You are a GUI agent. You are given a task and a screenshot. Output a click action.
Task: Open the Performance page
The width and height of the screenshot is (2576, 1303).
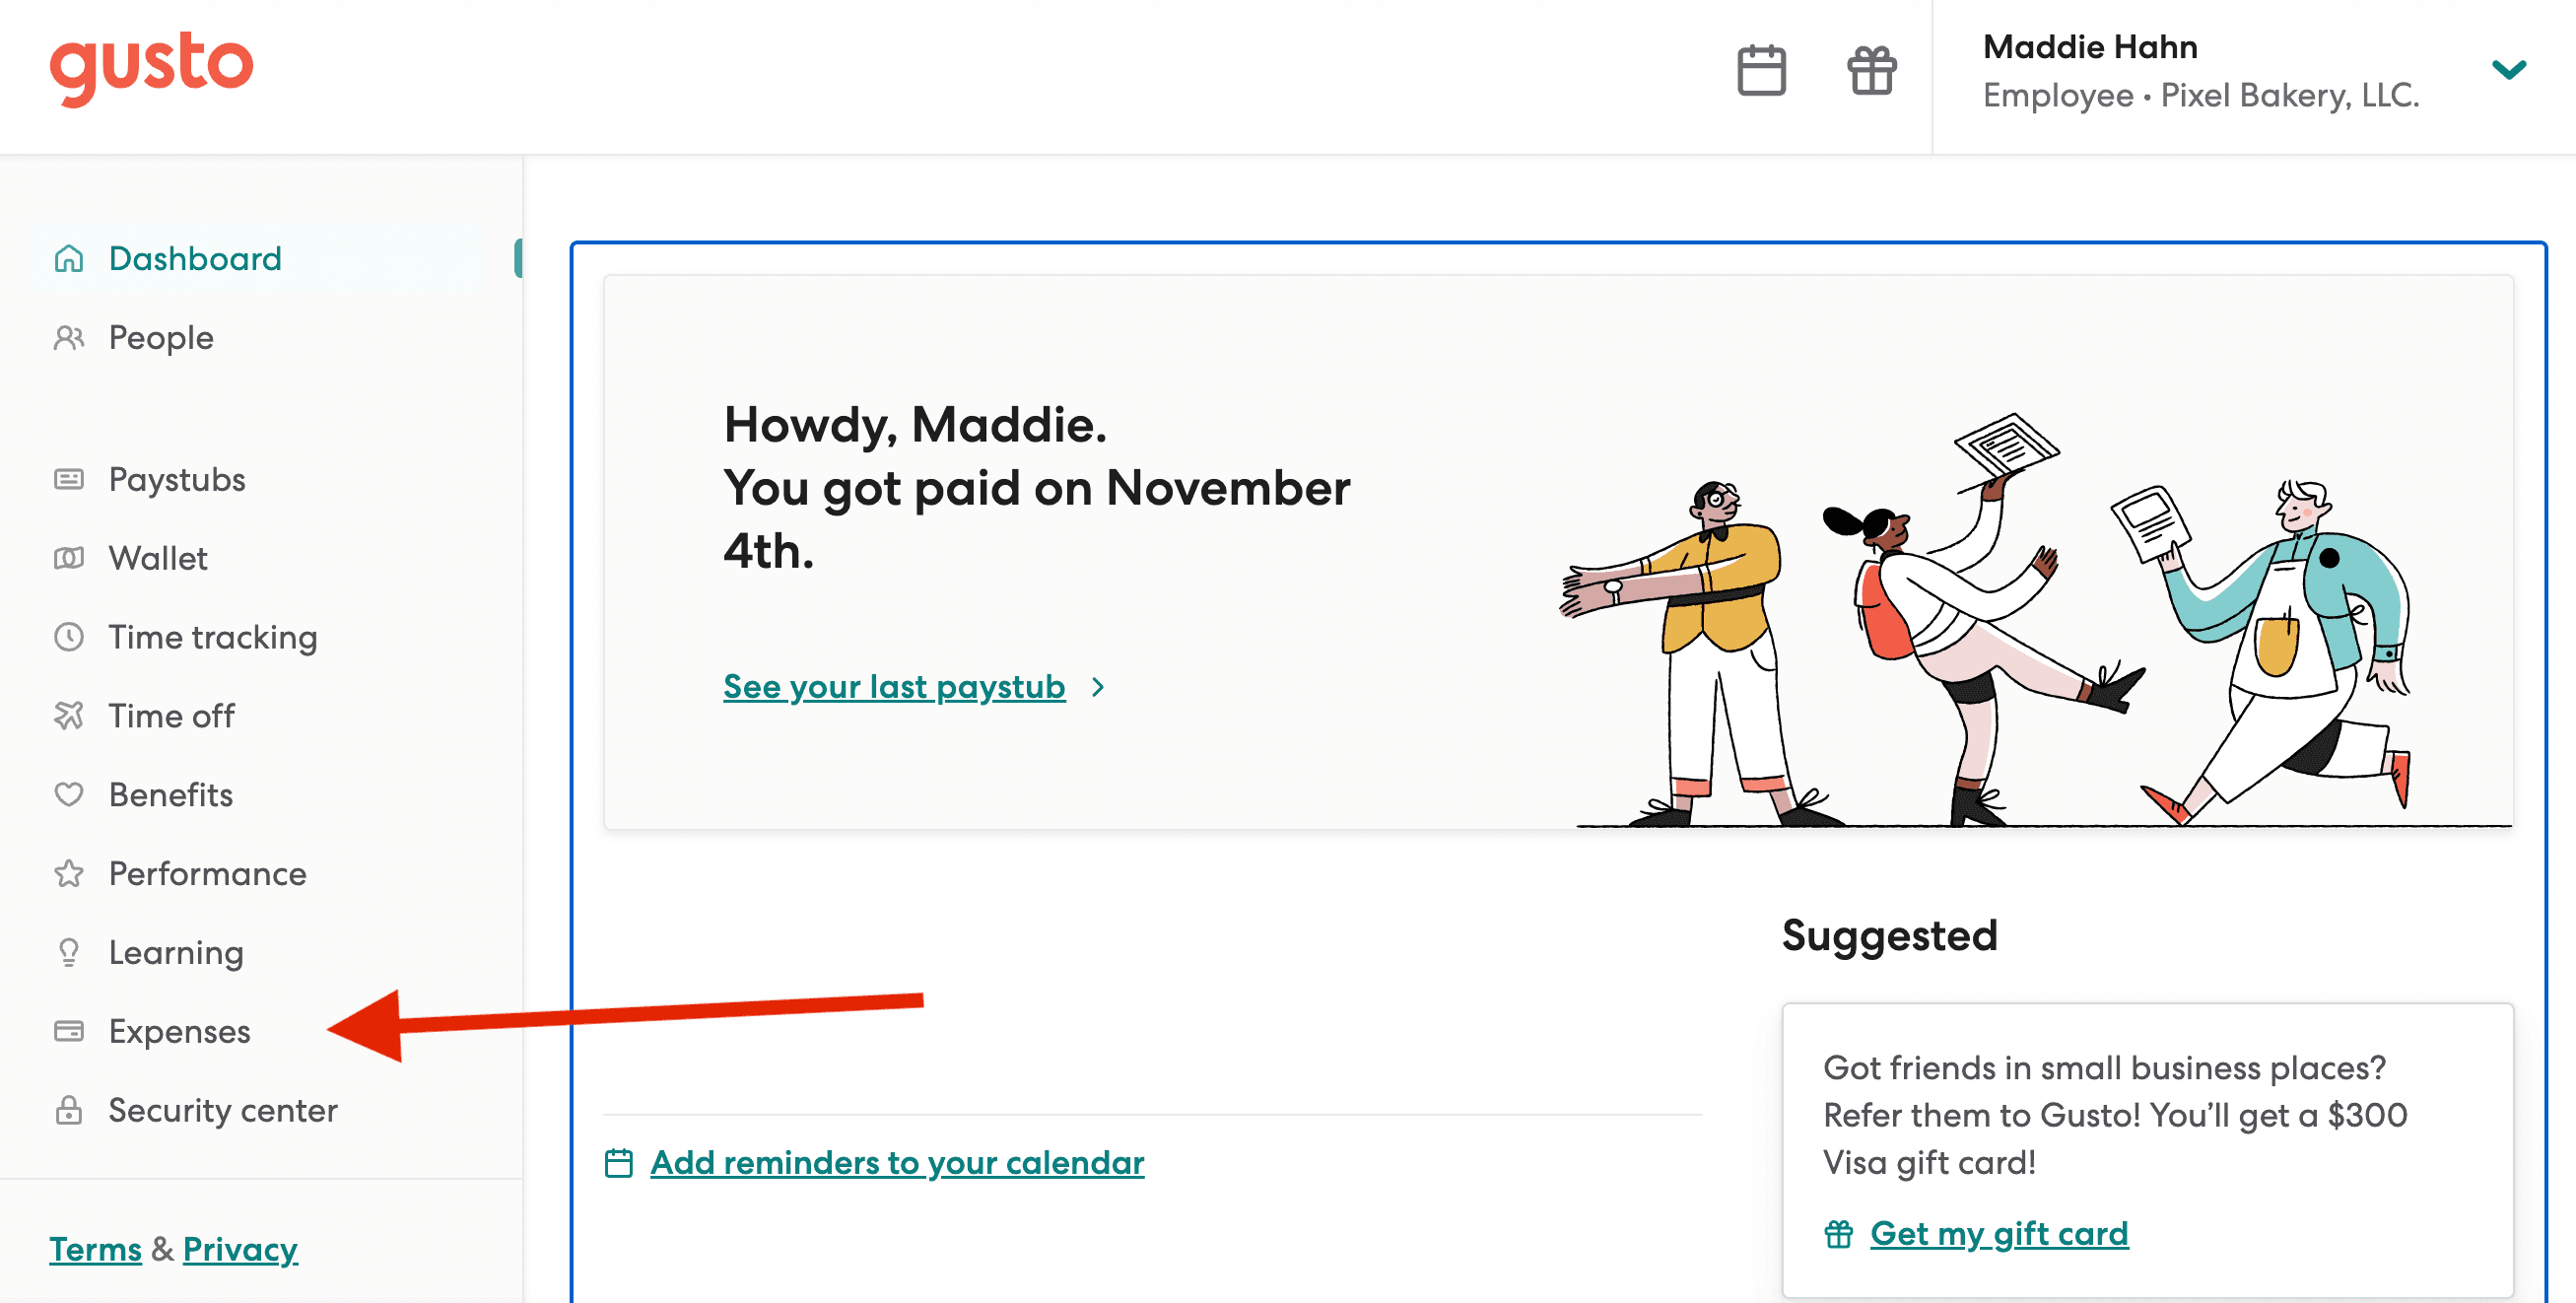click(208, 874)
